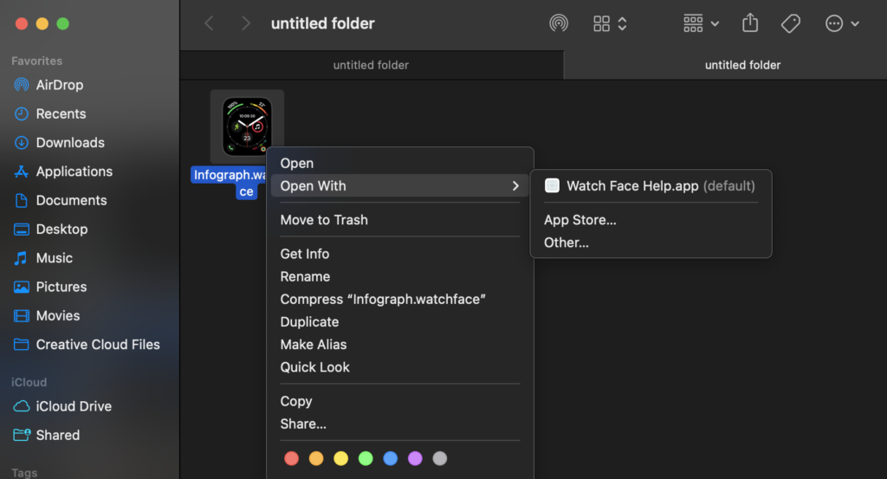Select Move to Trash menu entry
This screenshot has height=479, width=887.
[x=324, y=220]
